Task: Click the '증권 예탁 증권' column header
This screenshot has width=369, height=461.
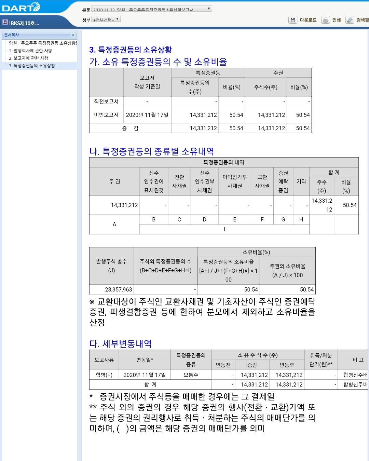Action: pyautogui.click(x=283, y=181)
